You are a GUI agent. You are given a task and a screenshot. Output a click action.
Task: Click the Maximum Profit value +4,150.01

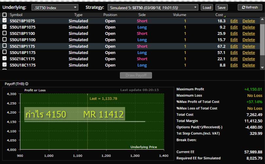pyautogui.click(x=253, y=89)
